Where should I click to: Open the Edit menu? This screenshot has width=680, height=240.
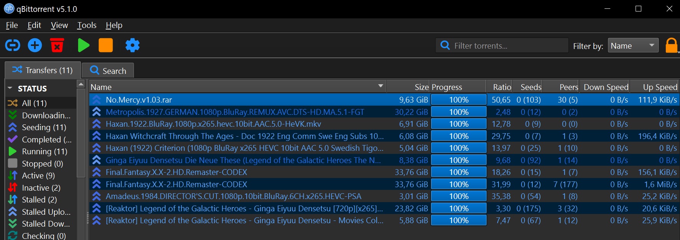pyautogui.click(x=34, y=25)
